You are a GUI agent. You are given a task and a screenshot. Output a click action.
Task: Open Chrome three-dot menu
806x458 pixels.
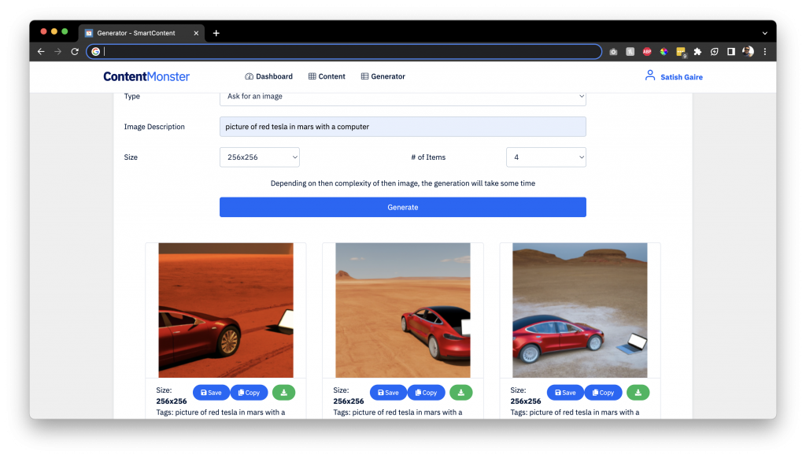click(x=765, y=51)
